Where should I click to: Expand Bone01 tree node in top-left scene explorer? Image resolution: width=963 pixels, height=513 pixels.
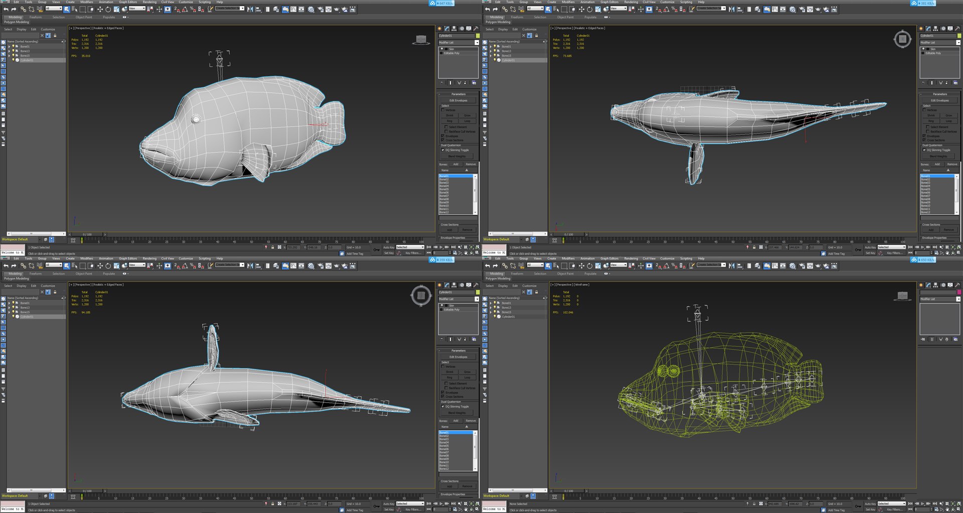click(x=9, y=47)
